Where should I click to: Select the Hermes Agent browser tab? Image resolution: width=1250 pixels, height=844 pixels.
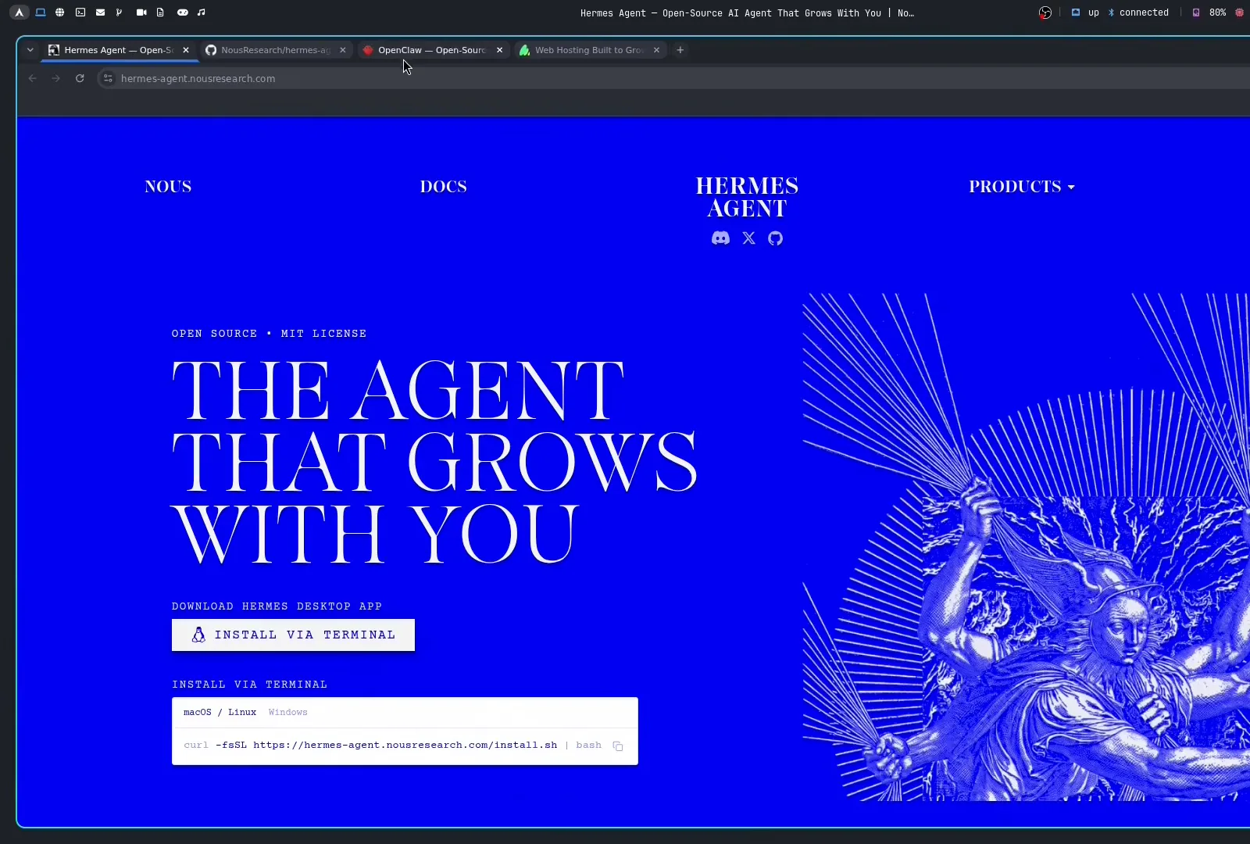[x=119, y=50]
